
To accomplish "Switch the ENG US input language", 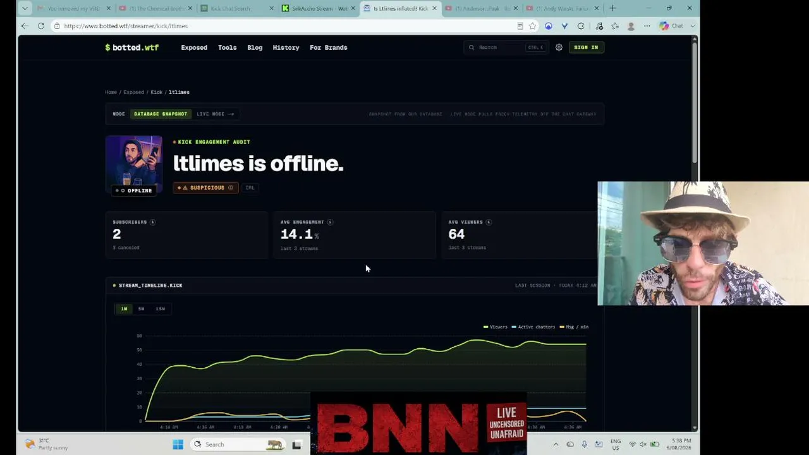I will pyautogui.click(x=615, y=444).
